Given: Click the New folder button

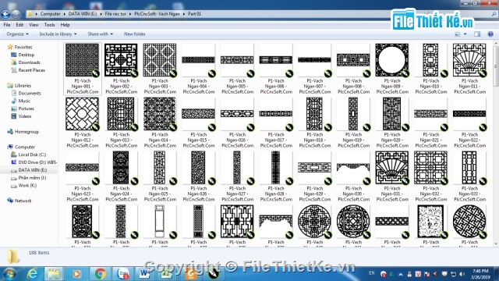Looking at the screenshot, I should [135, 34].
